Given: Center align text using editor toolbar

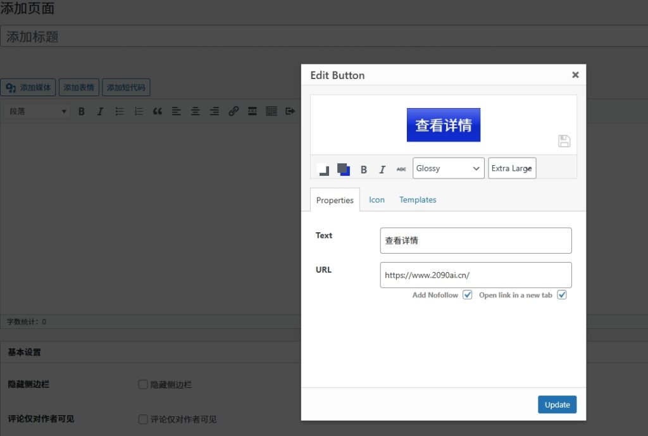Looking at the screenshot, I should [x=196, y=111].
